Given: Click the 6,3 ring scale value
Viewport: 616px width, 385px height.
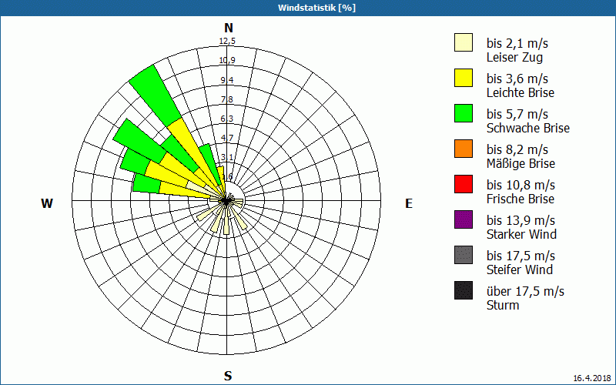Looking at the screenshot, I should (x=227, y=119).
